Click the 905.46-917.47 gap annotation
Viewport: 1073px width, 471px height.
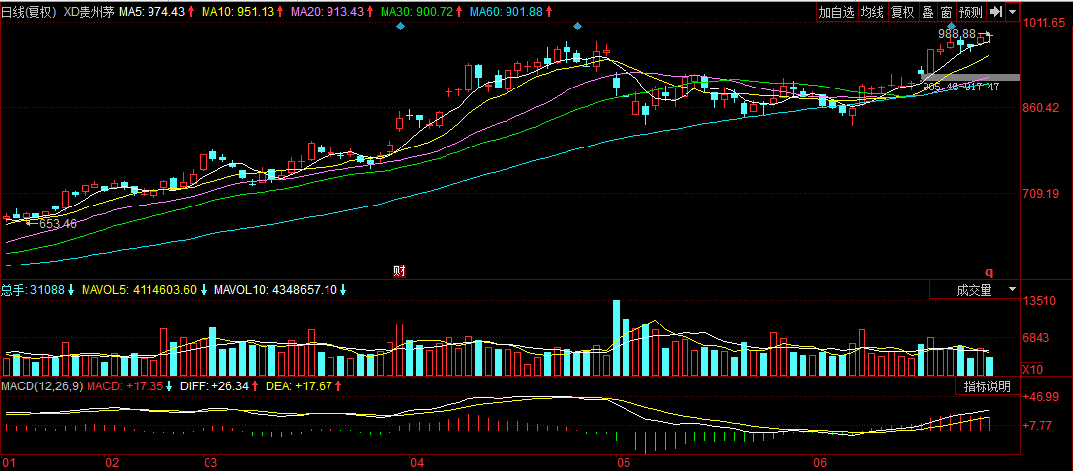(962, 87)
